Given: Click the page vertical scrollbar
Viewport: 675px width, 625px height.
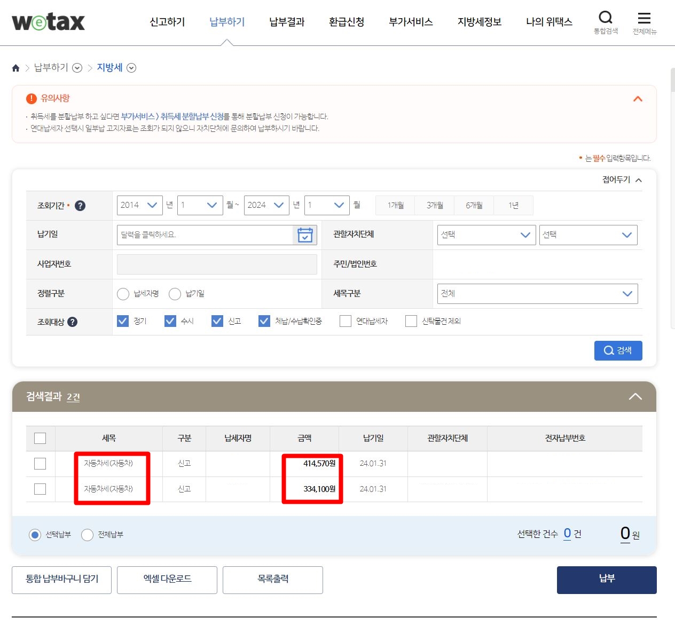Looking at the screenshot, I should (x=672, y=80).
